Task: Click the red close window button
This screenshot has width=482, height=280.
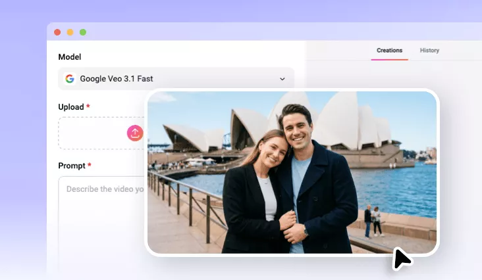Action: tap(57, 32)
